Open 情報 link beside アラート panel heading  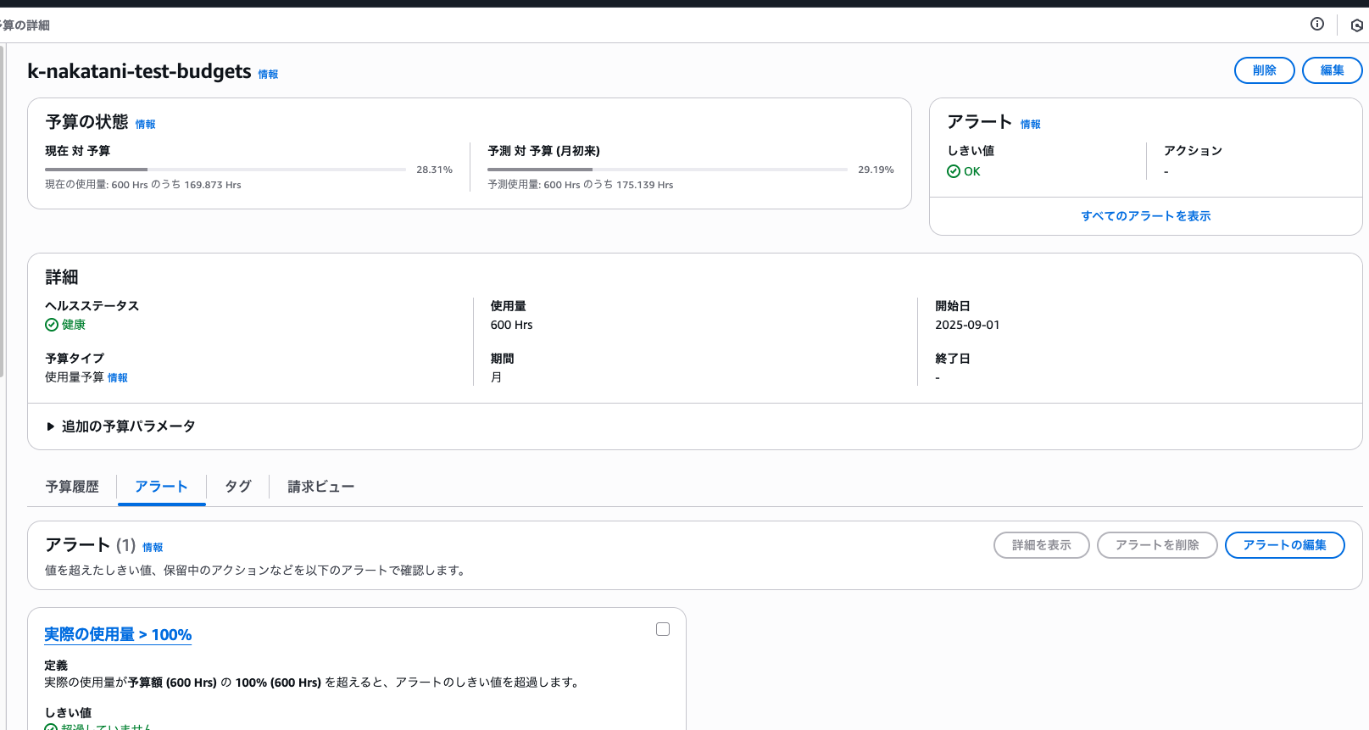click(1030, 125)
